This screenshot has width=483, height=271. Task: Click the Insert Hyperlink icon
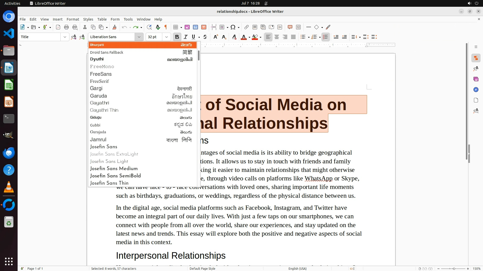pyautogui.click(x=247, y=27)
